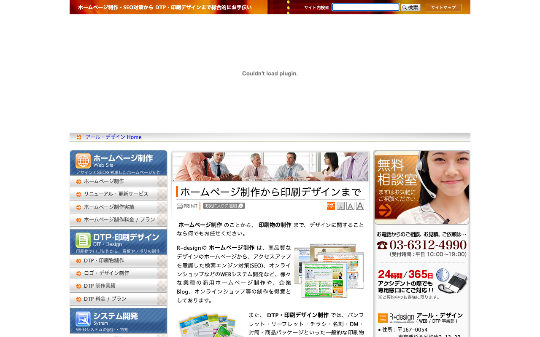
Task: Select ロゴ・デザイン制作 menu item
Action: pos(119,273)
